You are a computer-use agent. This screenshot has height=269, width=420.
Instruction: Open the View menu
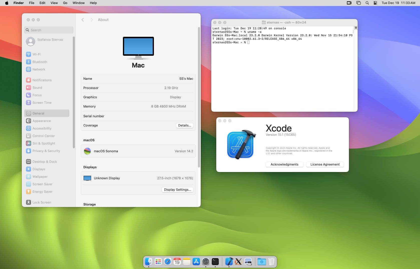tap(54, 3)
